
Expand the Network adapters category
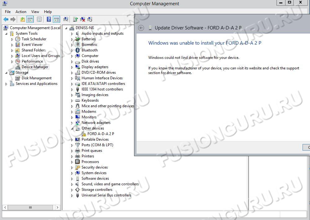click(x=72, y=123)
